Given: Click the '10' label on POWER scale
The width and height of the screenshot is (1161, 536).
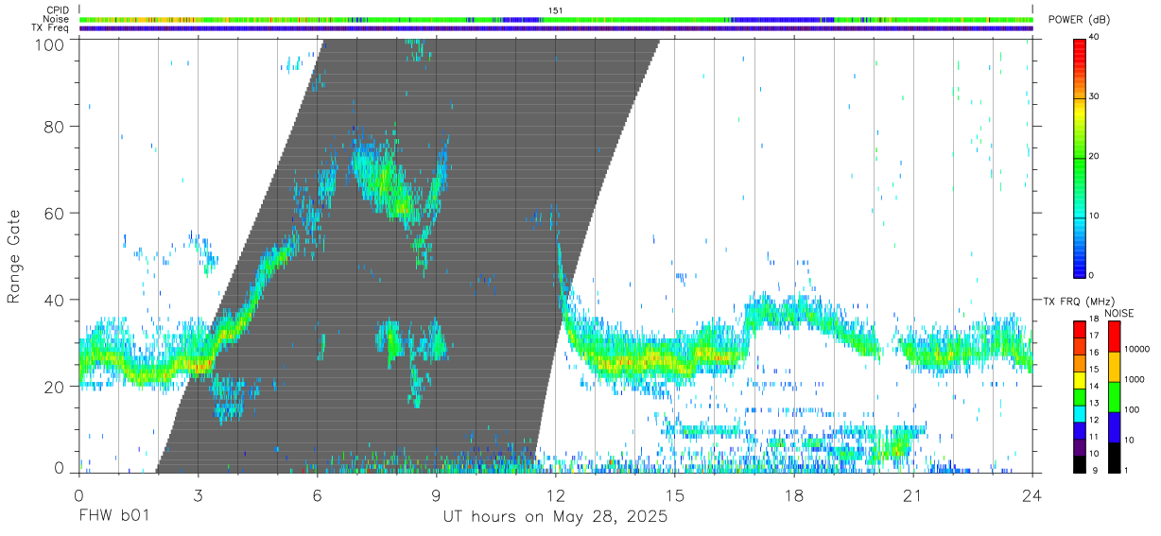Looking at the screenshot, I should pos(1093,216).
